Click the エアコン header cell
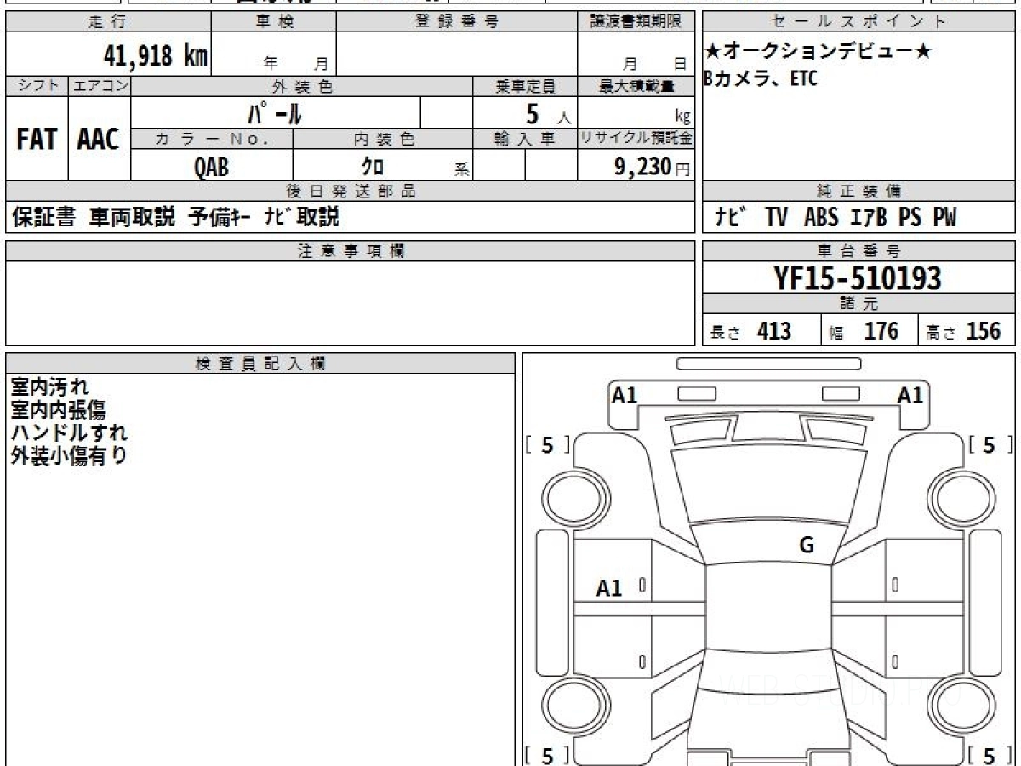1021x766 pixels. (100, 86)
